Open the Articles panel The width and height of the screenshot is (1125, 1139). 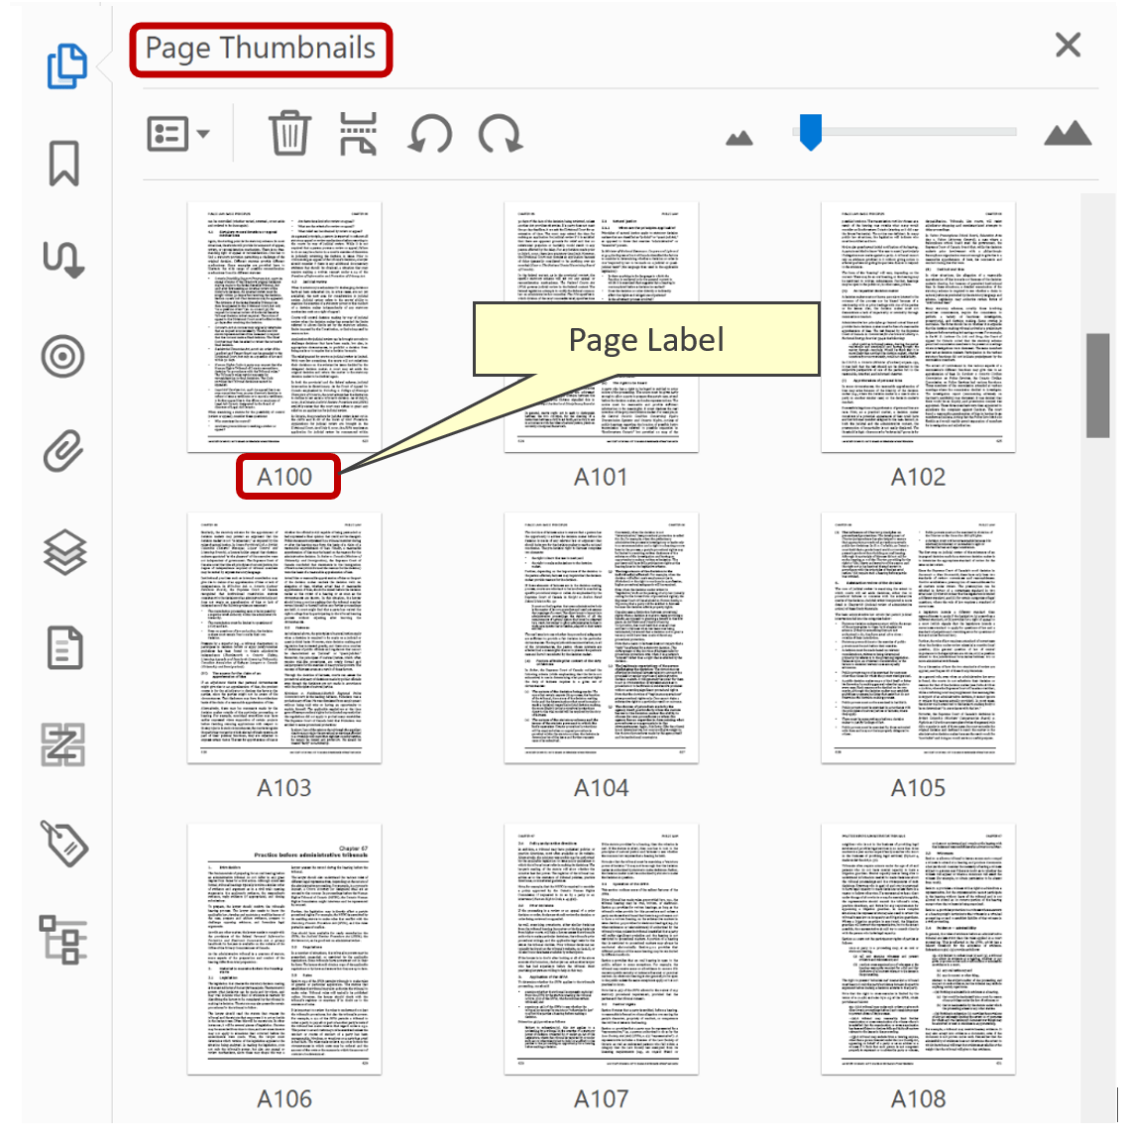[x=62, y=260]
